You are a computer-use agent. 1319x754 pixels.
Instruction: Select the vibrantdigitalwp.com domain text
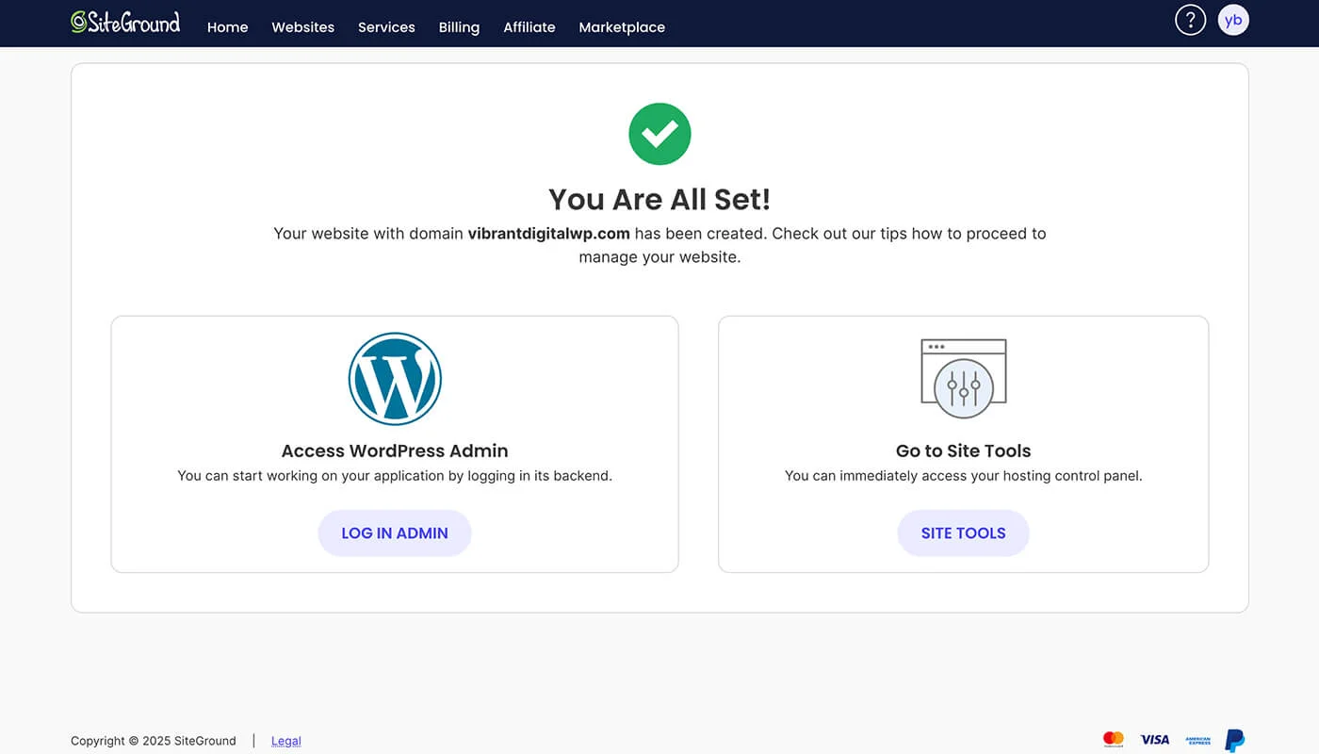pyautogui.click(x=549, y=233)
